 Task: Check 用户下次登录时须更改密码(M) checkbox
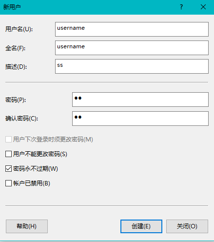(8, 140)
